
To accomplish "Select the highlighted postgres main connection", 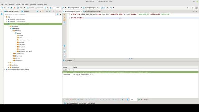I will click(33, 24).
